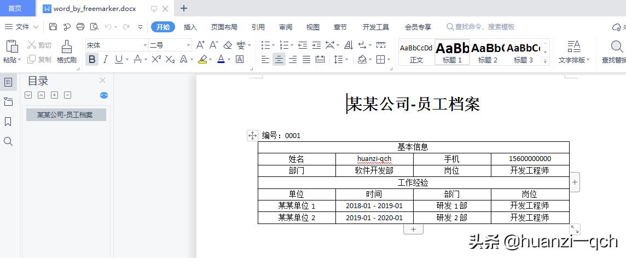
Task: Open the line spacing dropdown
Action: [346, 60]
